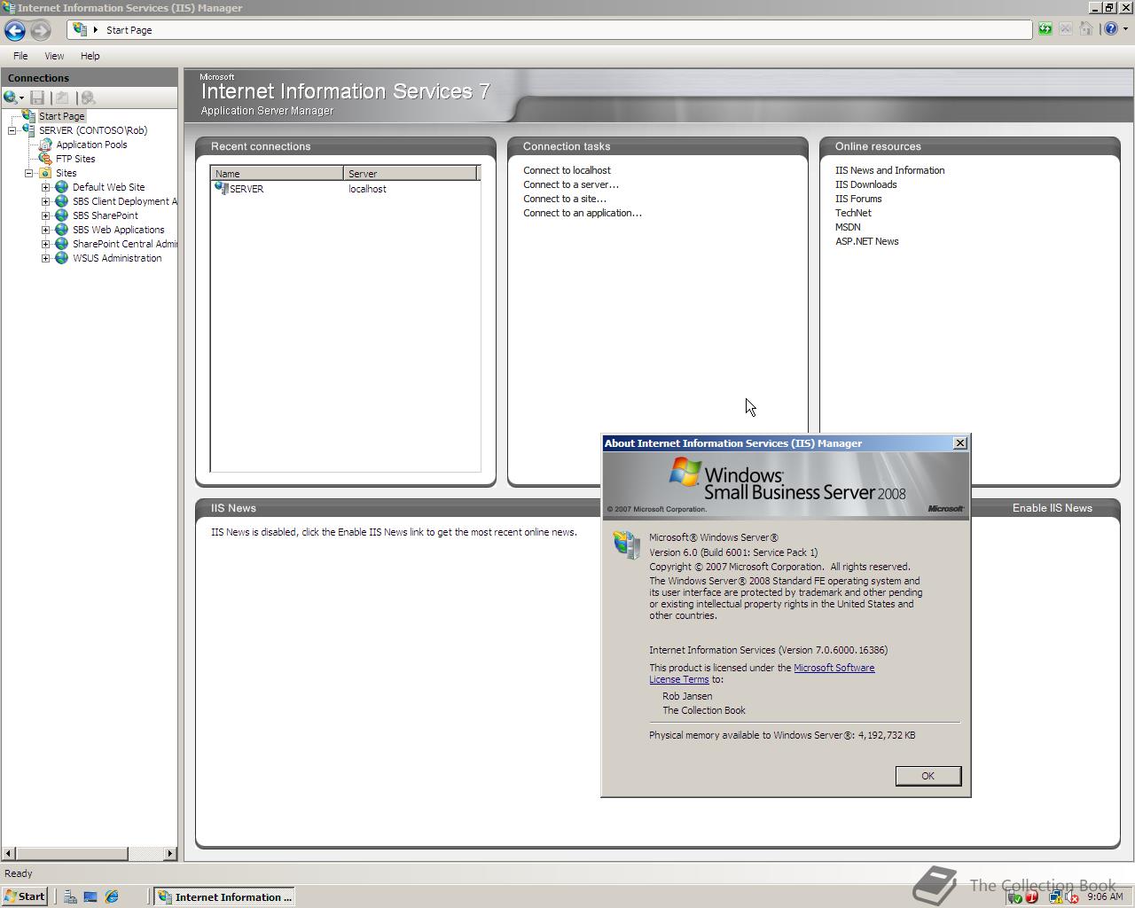Click Enable IIS News link

[x=1052, y=508]
